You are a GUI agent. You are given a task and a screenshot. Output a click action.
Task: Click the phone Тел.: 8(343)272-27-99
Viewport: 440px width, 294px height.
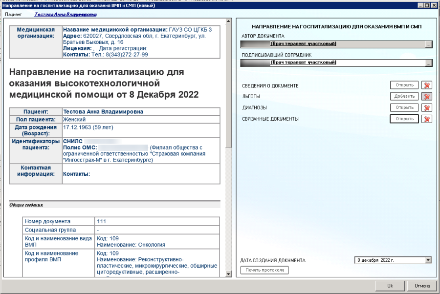tap(120, 55)
